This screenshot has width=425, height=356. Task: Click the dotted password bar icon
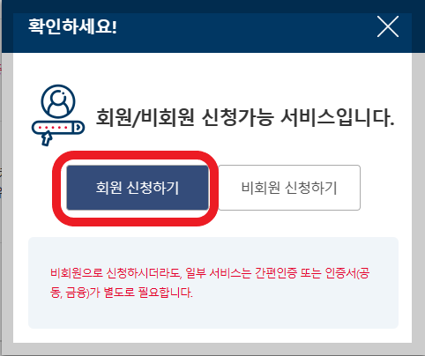coord(58,128)
